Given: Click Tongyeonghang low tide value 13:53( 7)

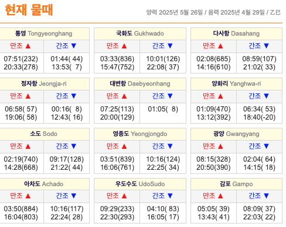Looking at the screenshot, I should pos(67,67).
